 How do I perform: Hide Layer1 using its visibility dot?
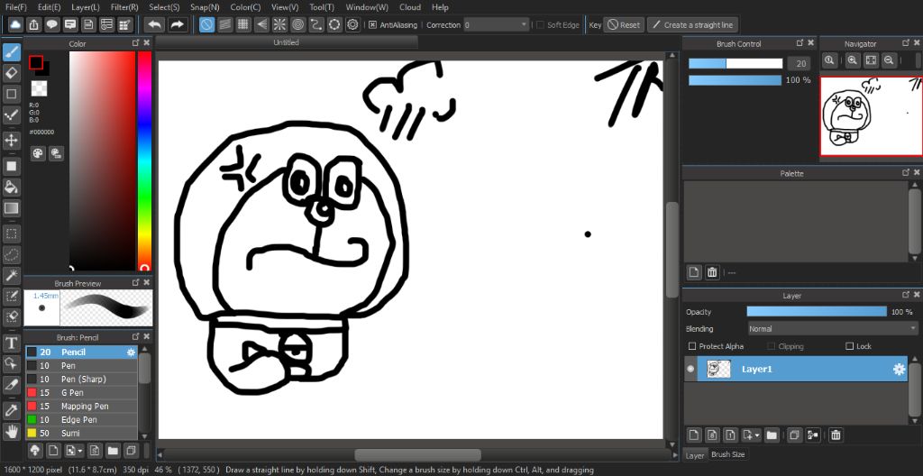(690, 370)
